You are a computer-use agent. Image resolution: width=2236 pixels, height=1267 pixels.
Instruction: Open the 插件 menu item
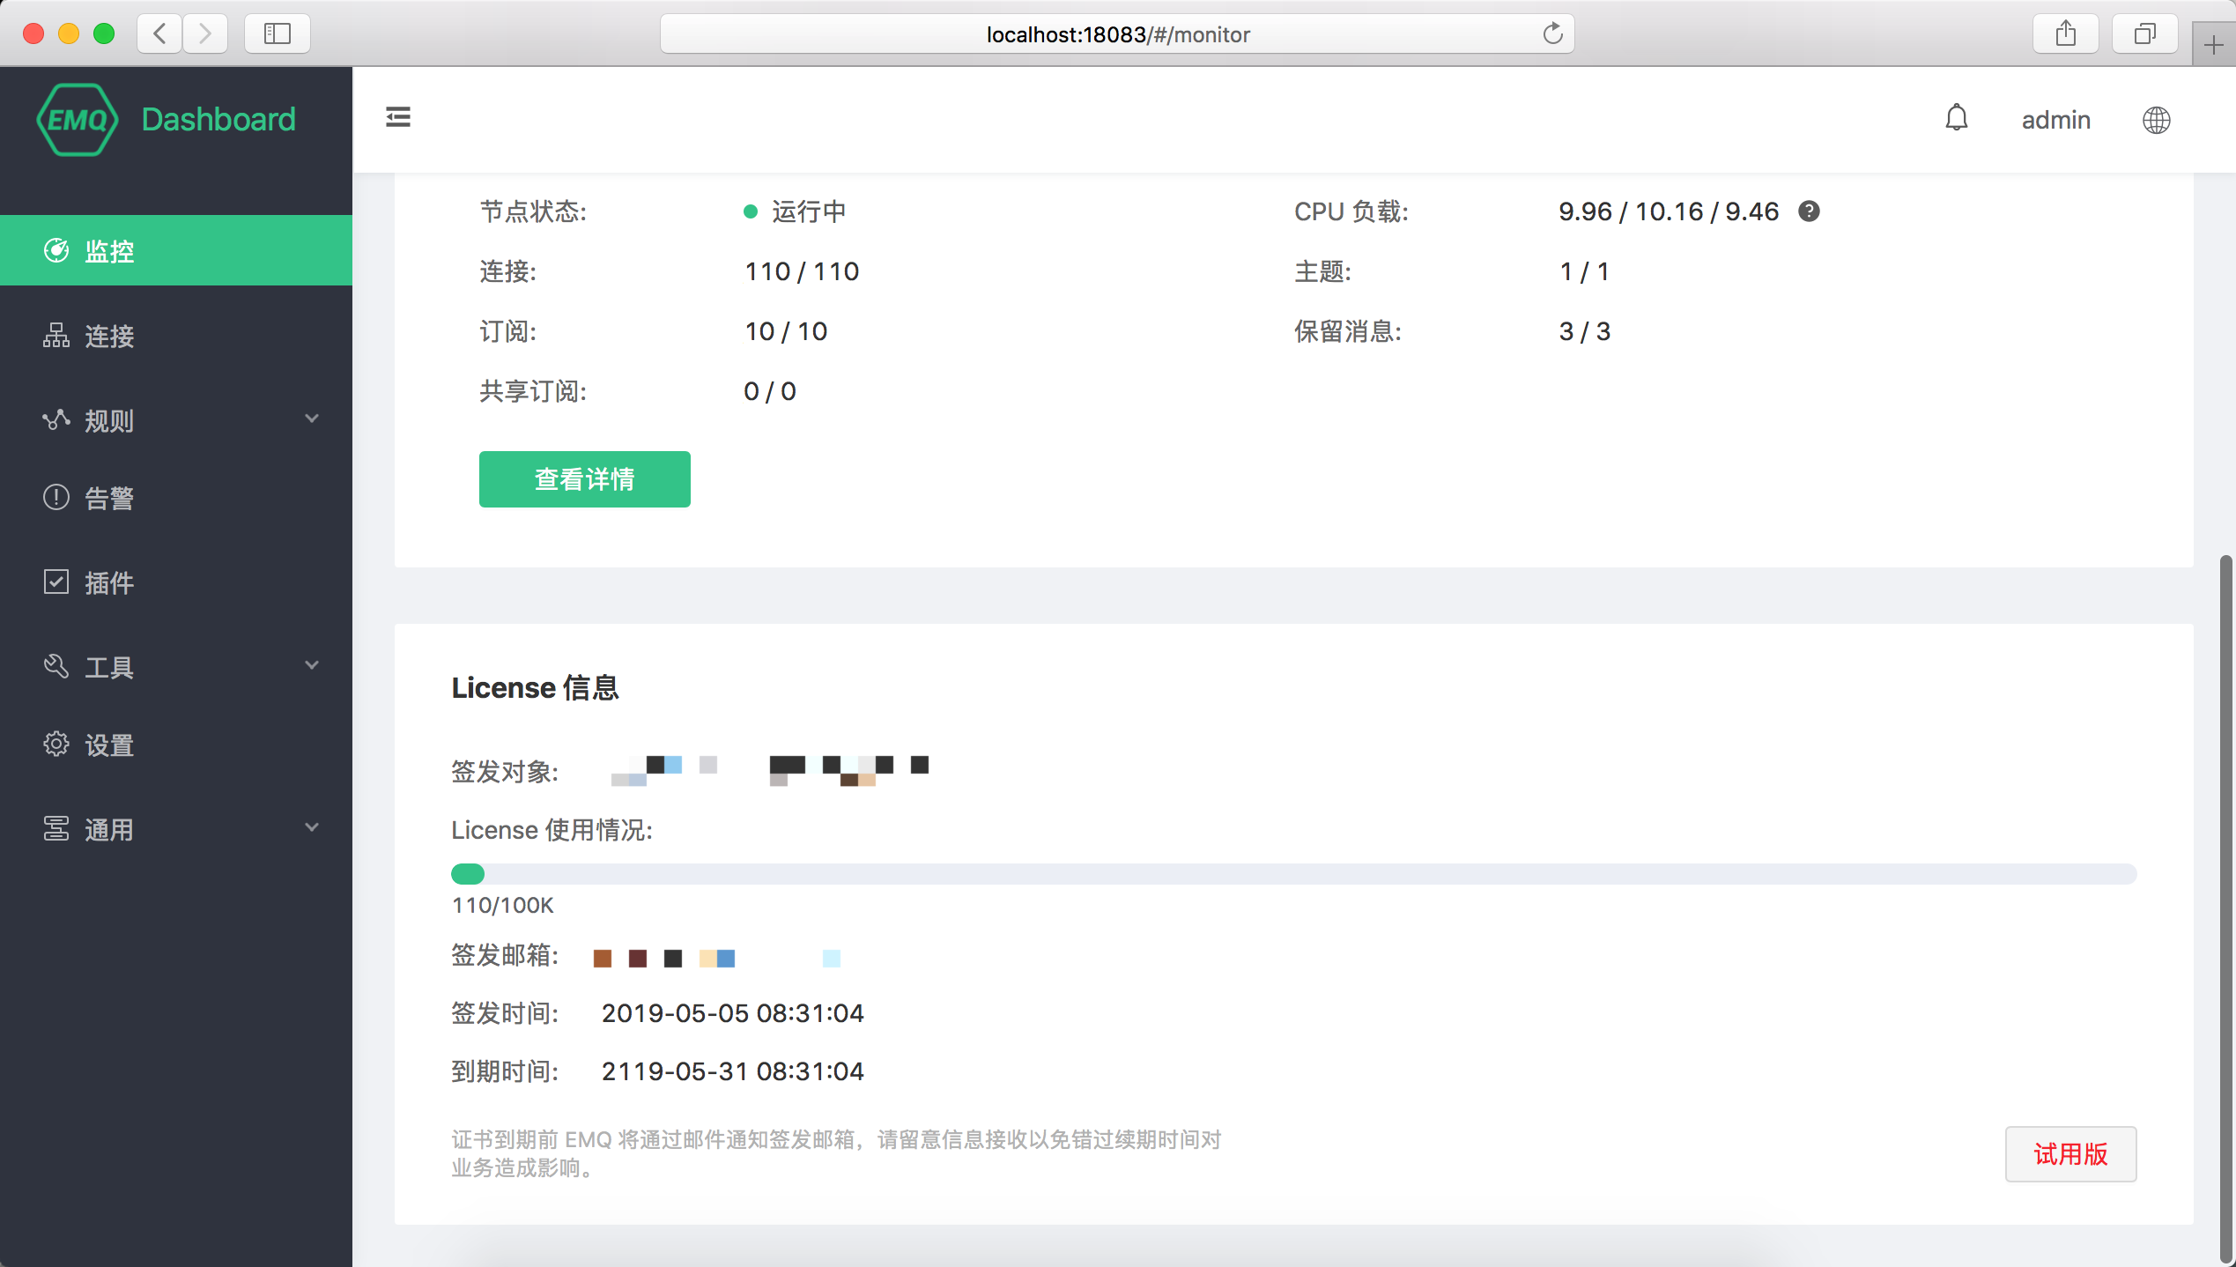(x=176, y=582)
